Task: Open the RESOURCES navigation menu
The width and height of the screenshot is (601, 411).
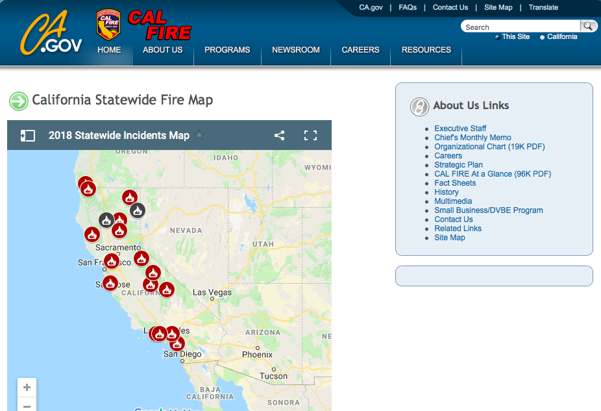Action: [x=426, y=50]
